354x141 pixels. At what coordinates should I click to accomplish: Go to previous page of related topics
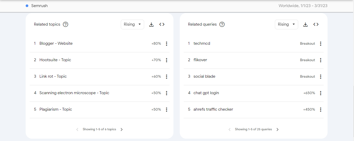click(x=77, y=129)
